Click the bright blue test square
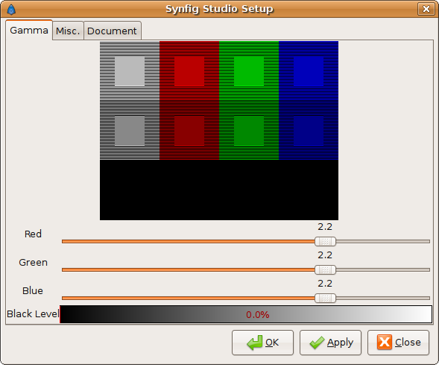Screen dimensions: 439x365 [309, 71]
